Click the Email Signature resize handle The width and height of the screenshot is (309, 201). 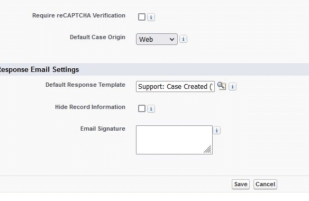tap(208, 149)
